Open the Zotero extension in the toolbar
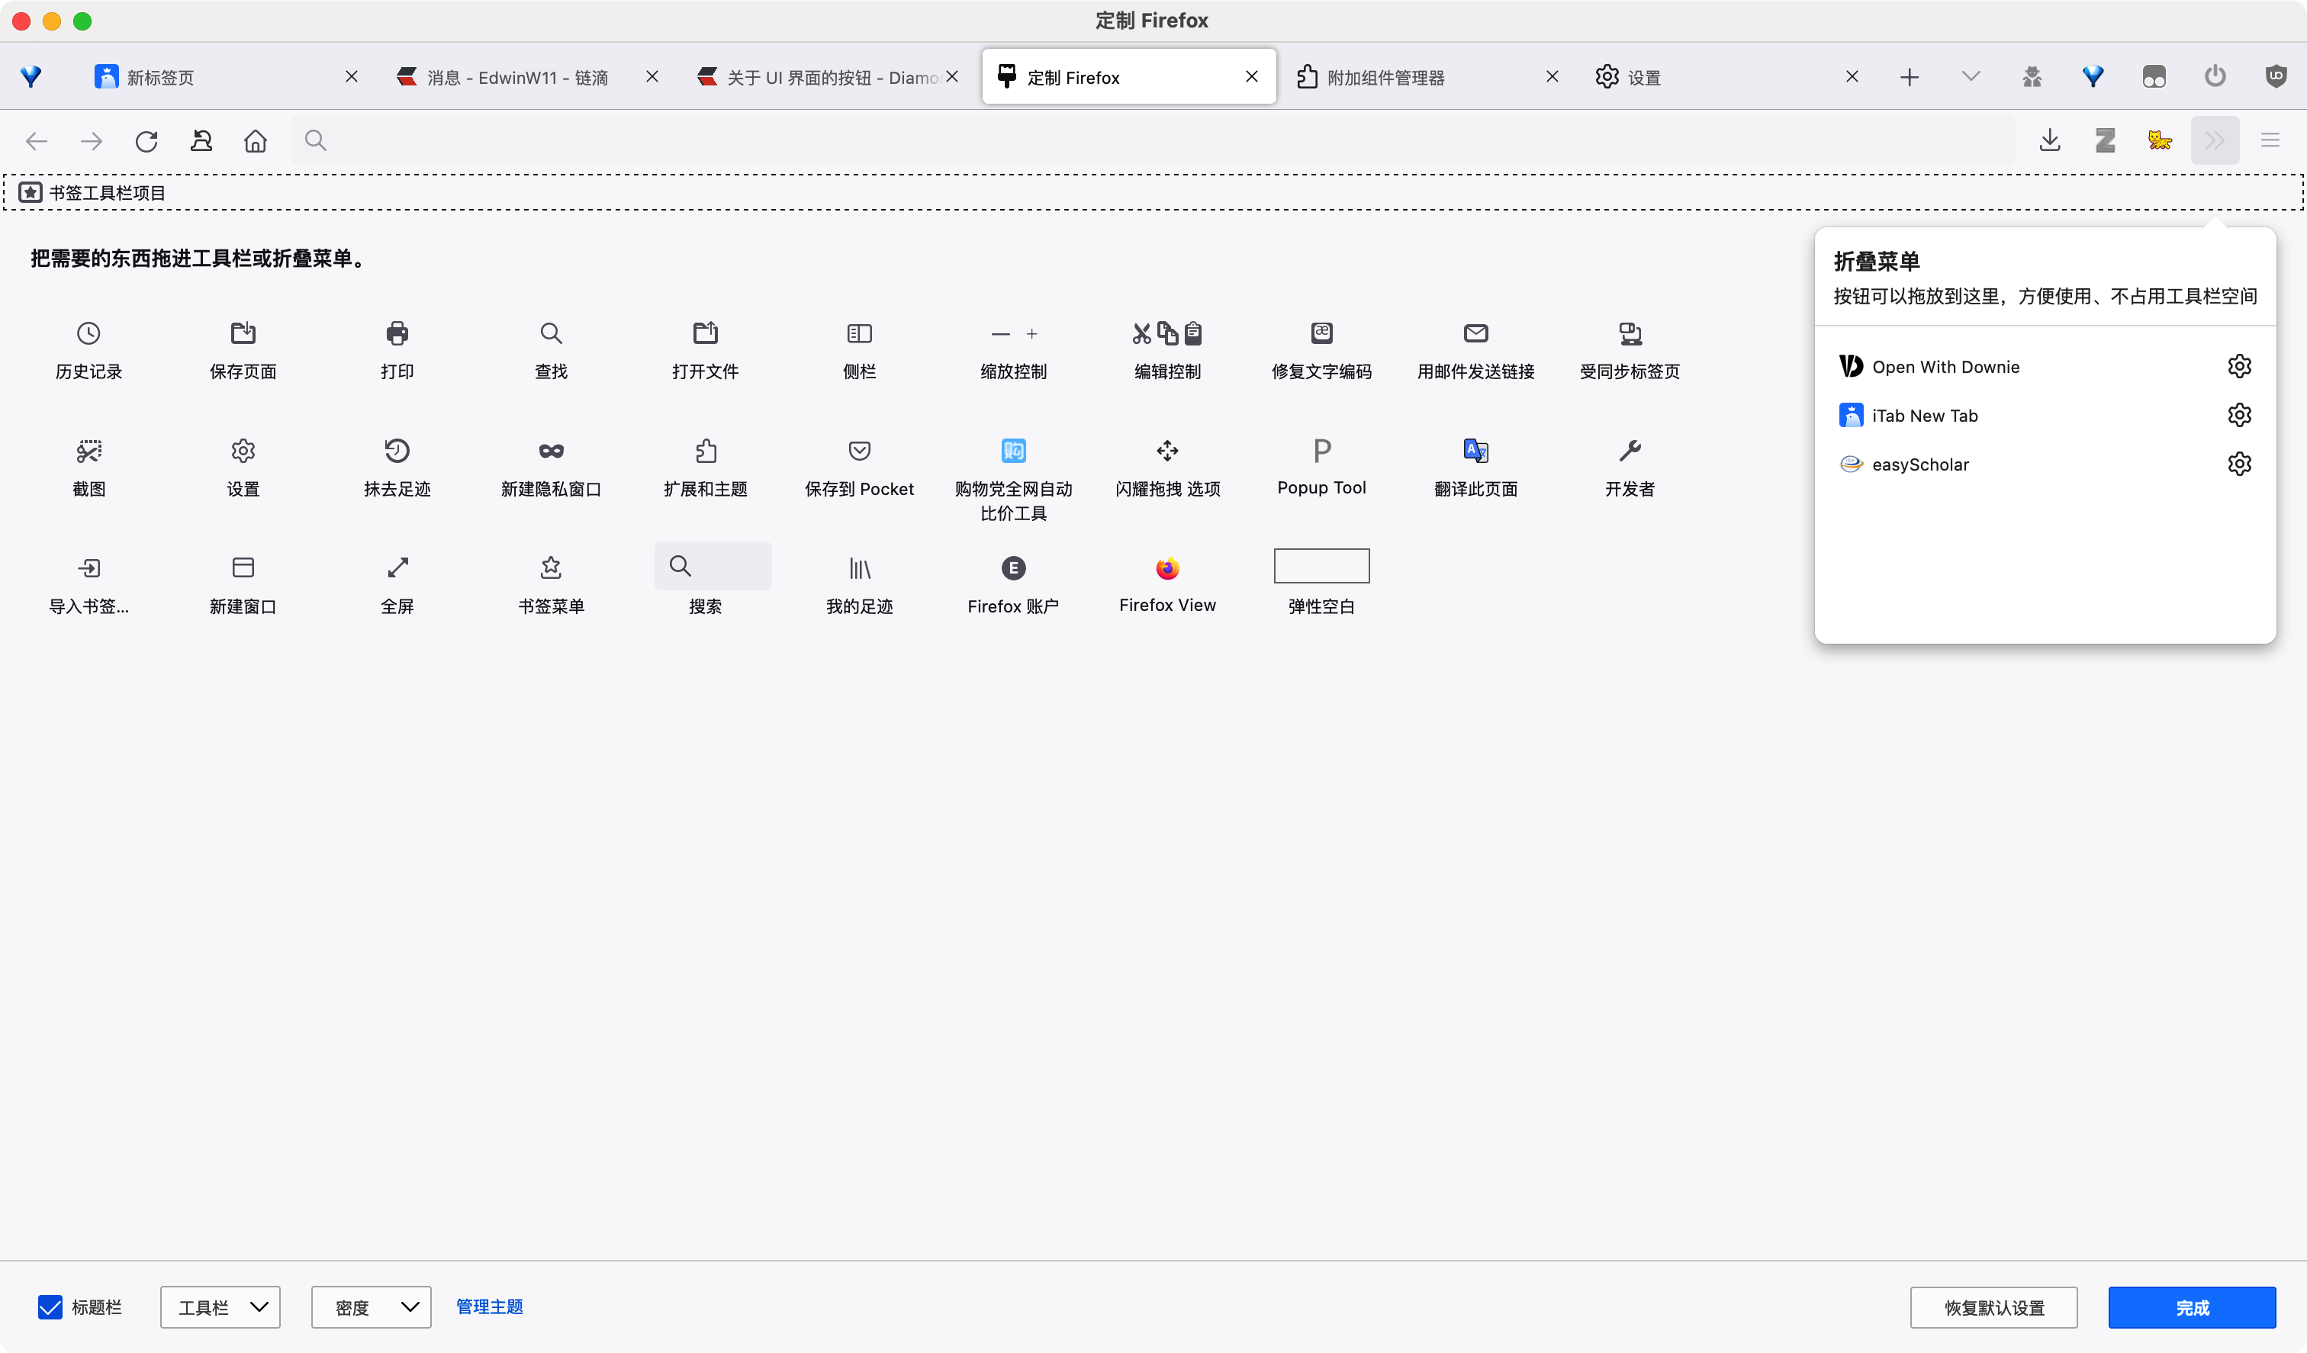Screen dimensions: 2307x1353 2106,140
